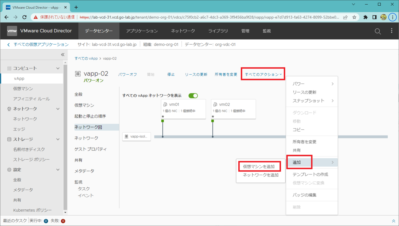This screenshot has width=399, height=226.
Task: Open the header kebab menu
Action: click(391, 31)
